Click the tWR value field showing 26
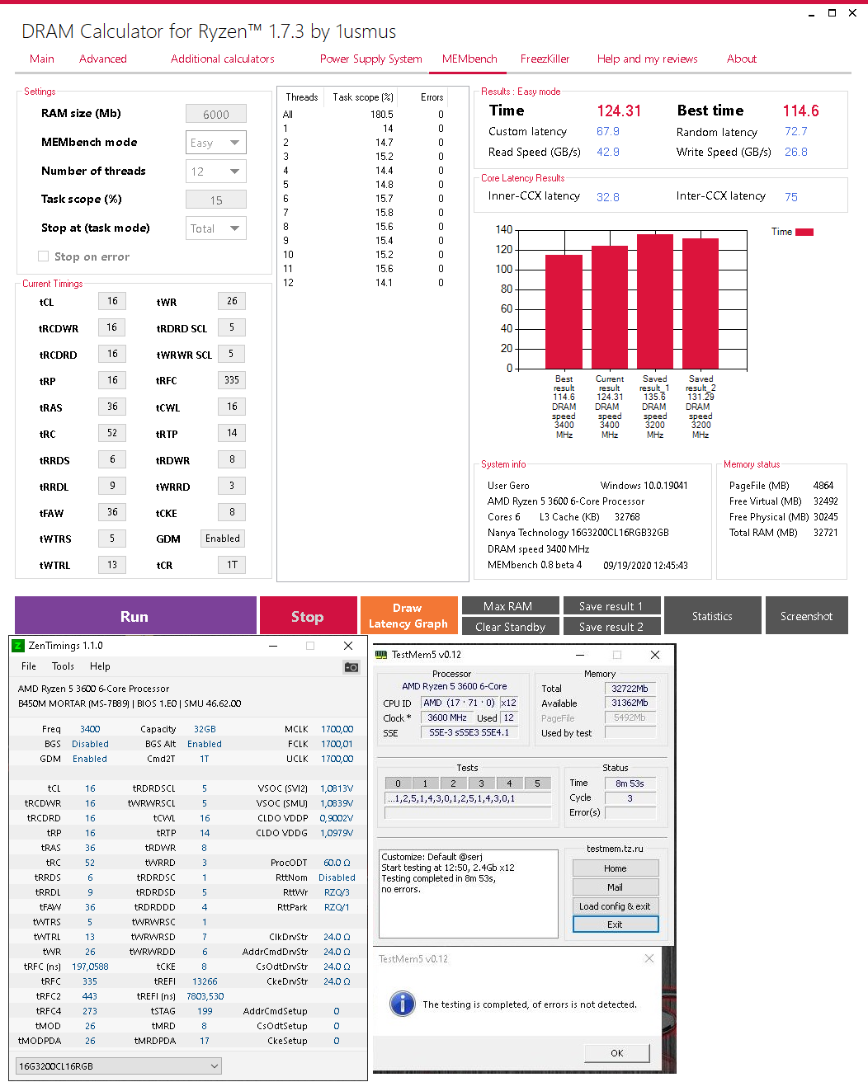This screenshot has width=868, height=1082. pos(232,301)
